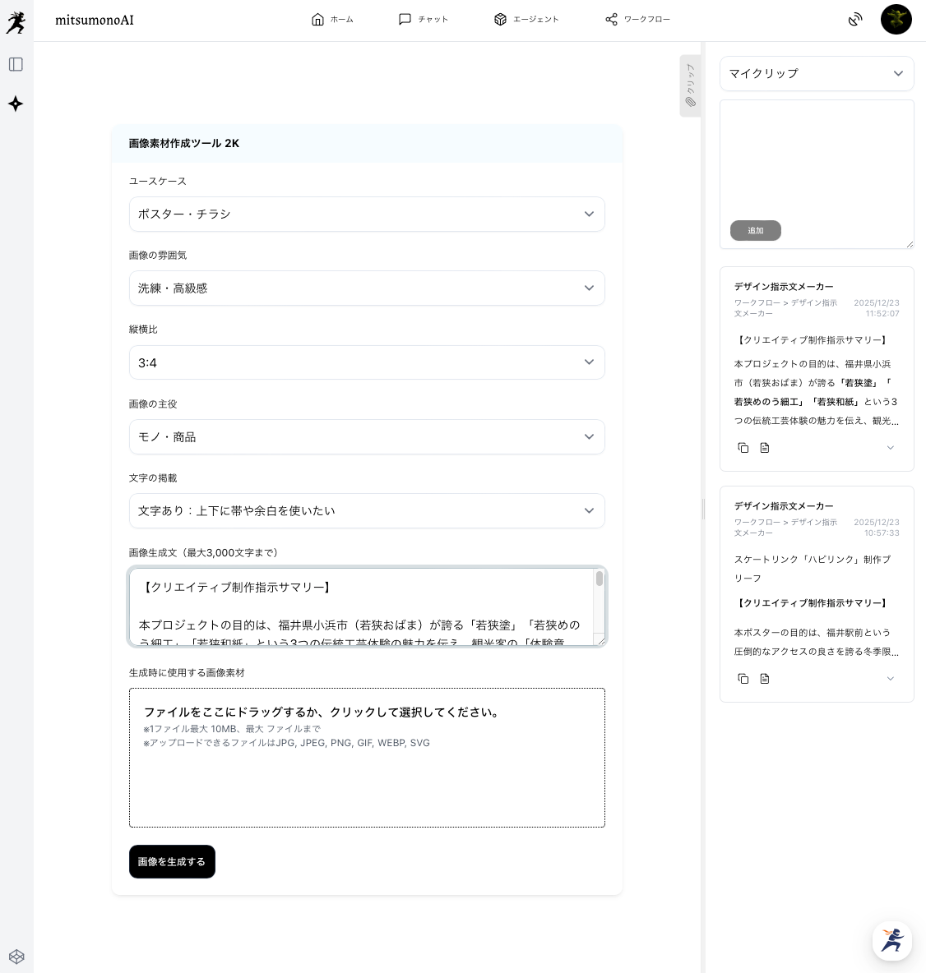Expand the first clip card chevron
926x973 pixels.
pyautogui.click(x=890, y=448)
